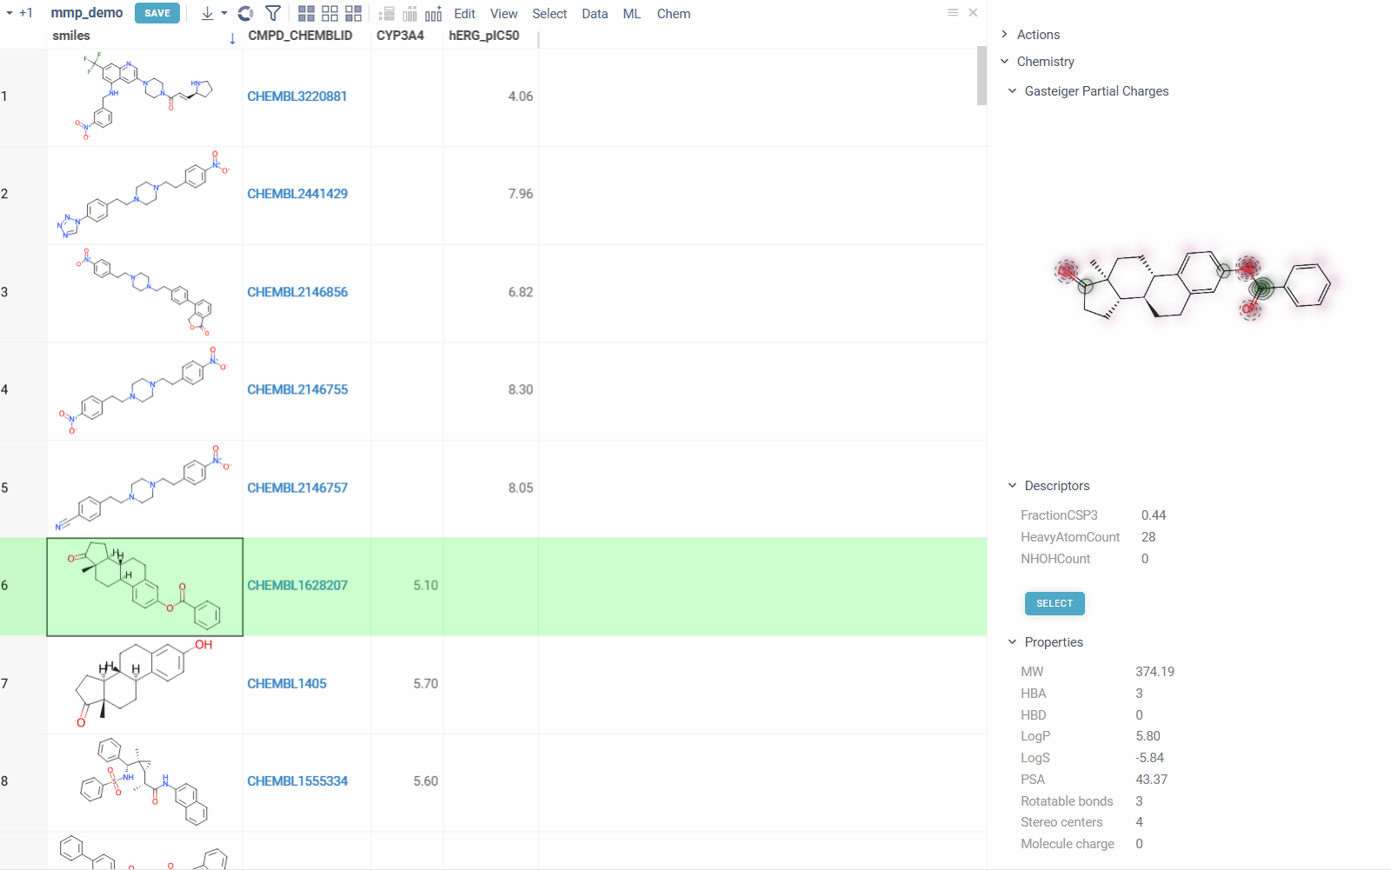This screenshot has height=870, width=1391.
Task: Click the download icon in the toolbar
Action: click(207, 14)
